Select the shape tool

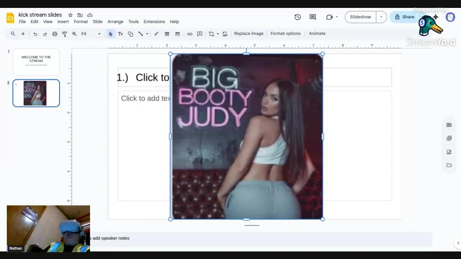[x=130, y=34]
